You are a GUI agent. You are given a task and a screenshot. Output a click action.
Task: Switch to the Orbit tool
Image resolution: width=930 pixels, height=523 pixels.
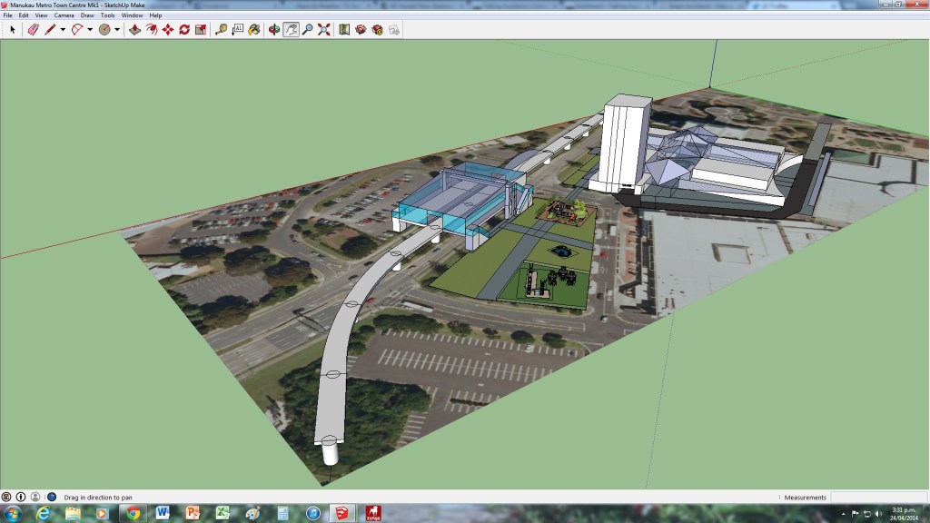(x=273, y=30)
